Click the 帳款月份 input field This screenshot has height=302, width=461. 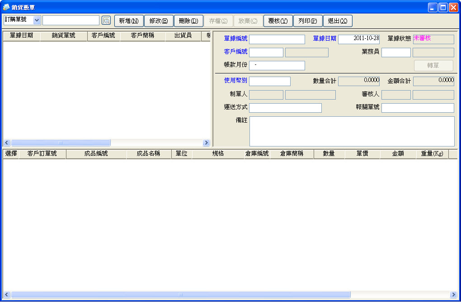(277, 65)
